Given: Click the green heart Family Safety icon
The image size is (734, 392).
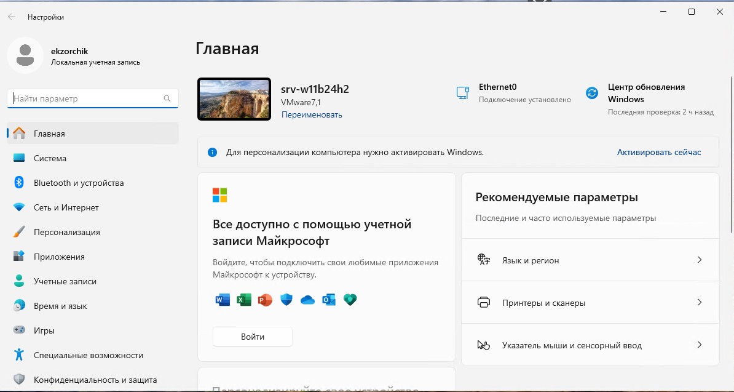Looking at the screenshot, I should (350, 300).
